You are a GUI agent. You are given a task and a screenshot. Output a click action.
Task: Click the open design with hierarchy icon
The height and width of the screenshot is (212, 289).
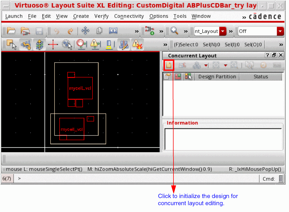[25, 31]
